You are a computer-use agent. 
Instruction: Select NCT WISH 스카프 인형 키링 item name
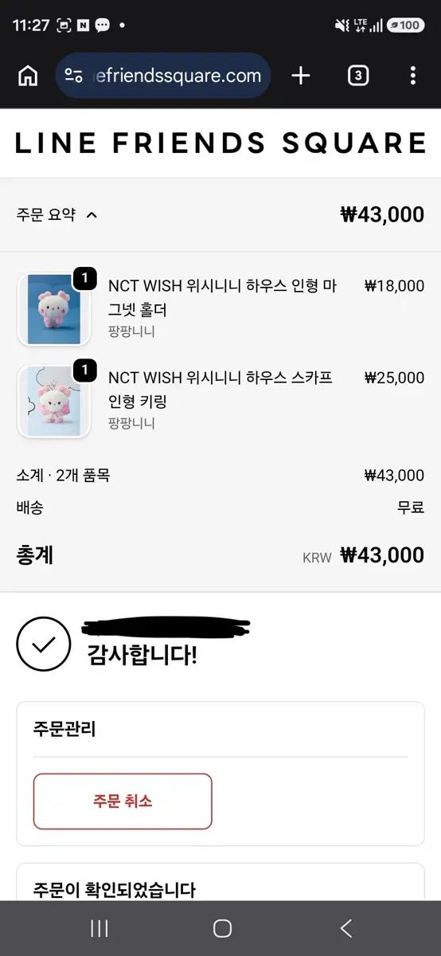point(220,390)
